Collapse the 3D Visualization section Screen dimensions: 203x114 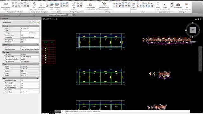38,45
